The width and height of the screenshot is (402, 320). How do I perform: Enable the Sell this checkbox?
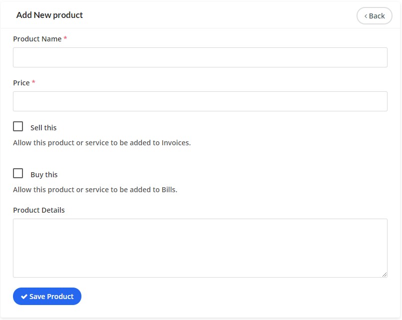point(18,126)
